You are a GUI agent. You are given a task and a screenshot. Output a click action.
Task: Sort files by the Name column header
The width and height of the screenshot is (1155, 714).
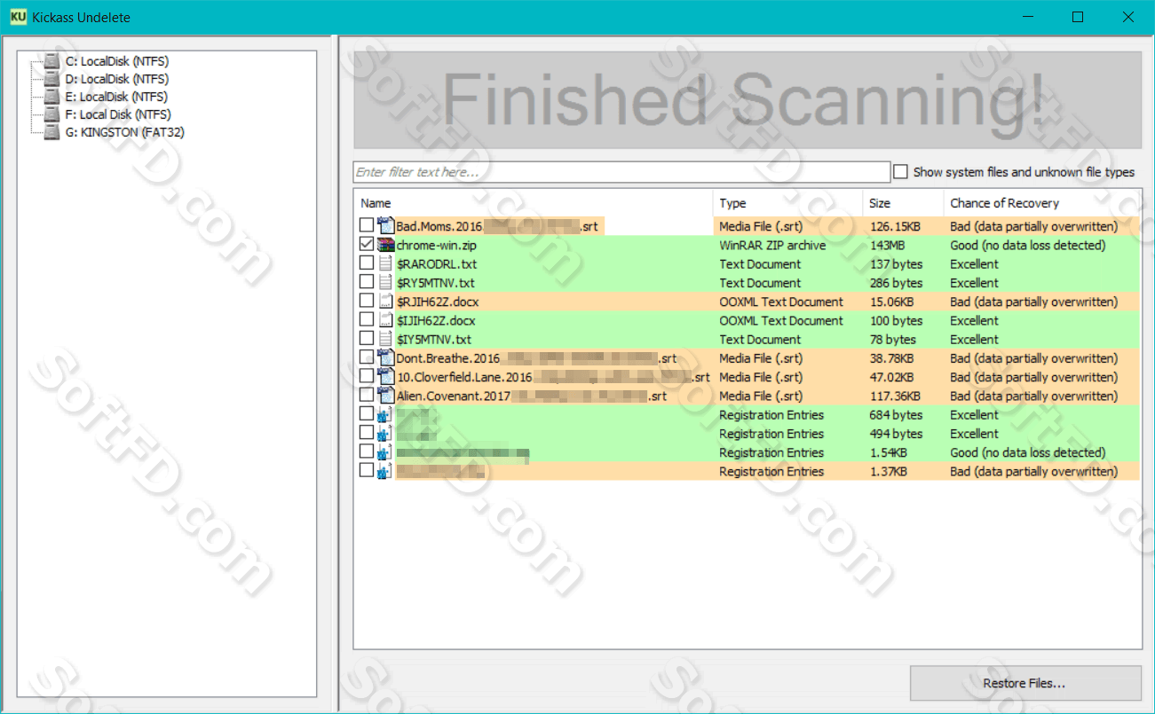point(534,203)
